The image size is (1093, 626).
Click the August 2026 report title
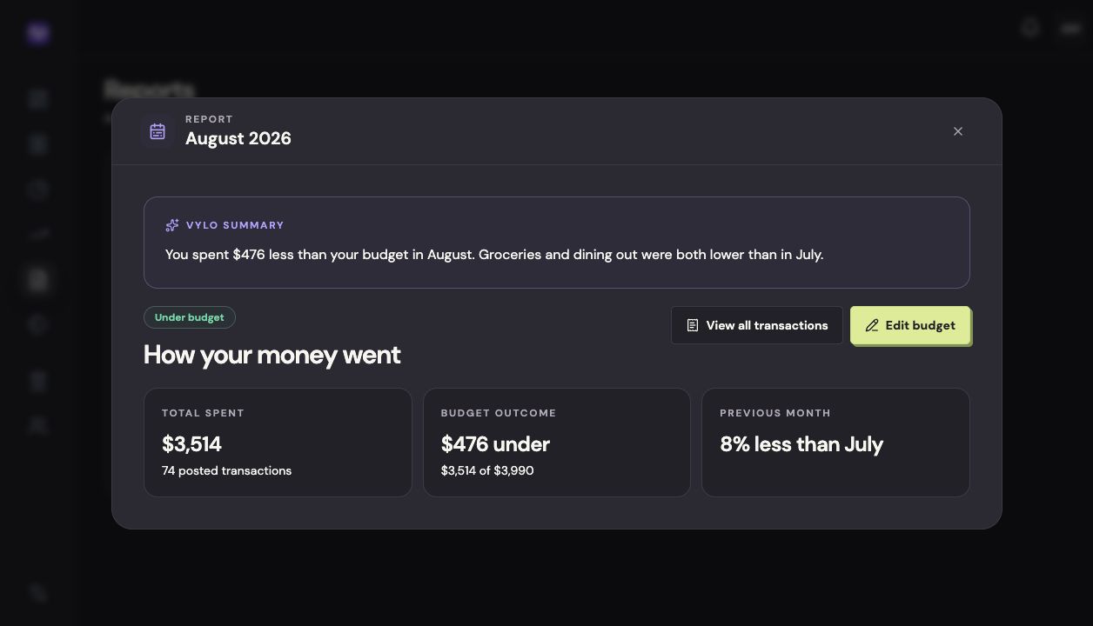tap(238, 138)
